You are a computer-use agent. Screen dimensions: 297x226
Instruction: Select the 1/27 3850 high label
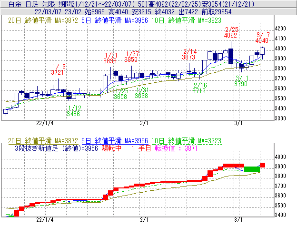[x=131, y=57]
